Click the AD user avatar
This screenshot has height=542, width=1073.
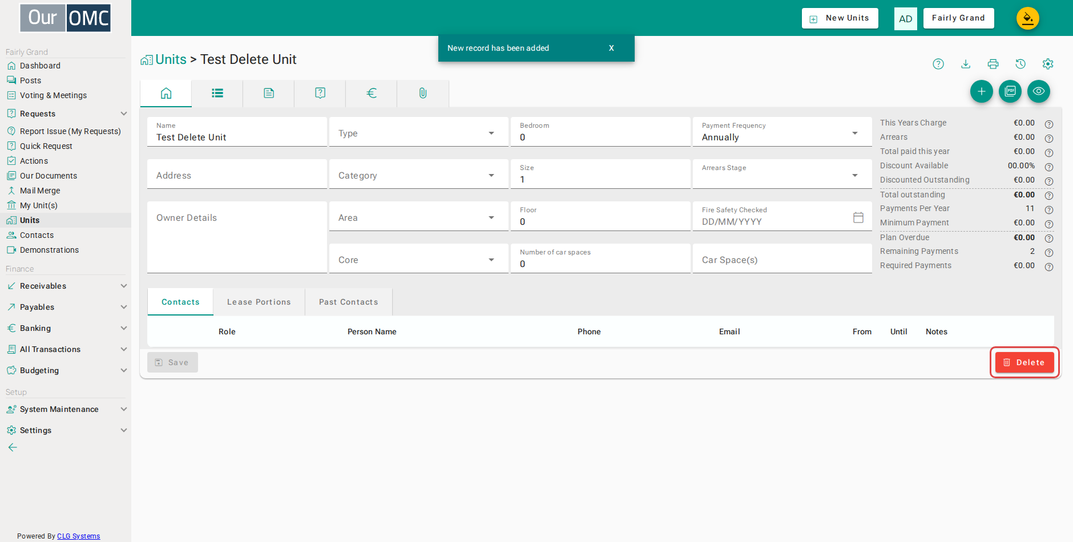click(906, 19)
